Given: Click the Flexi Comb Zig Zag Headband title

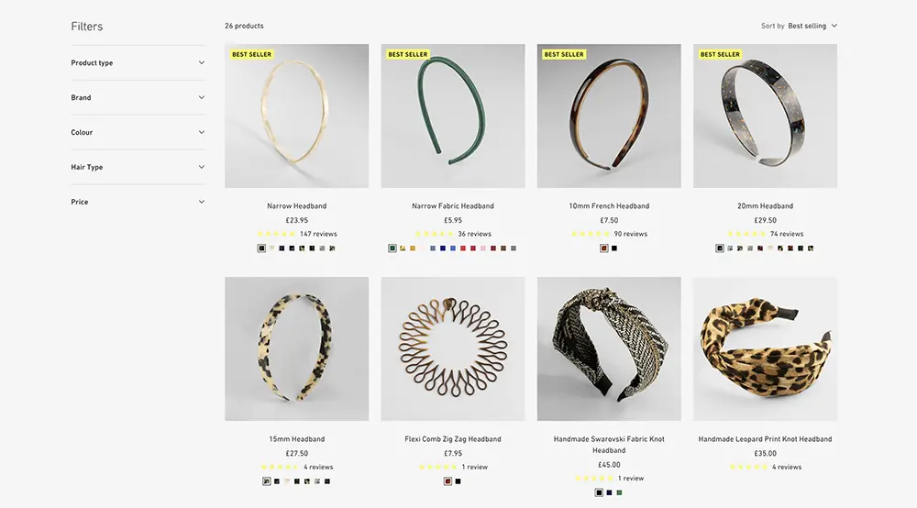Looking at the screenshot, I should (x=453, y=439).
